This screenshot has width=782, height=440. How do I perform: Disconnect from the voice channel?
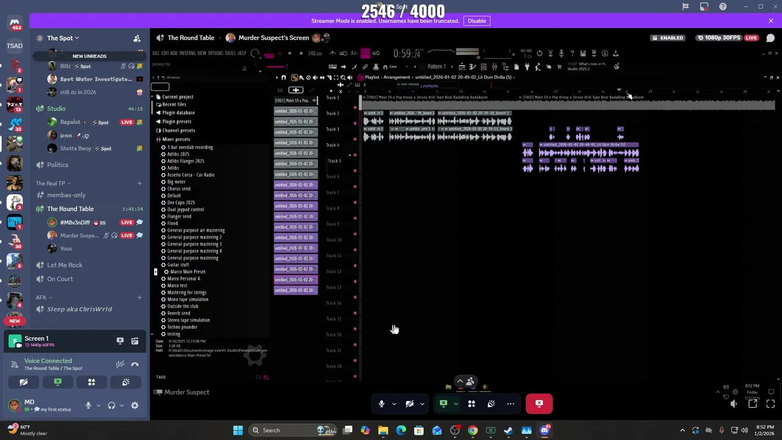pos(134,364)
